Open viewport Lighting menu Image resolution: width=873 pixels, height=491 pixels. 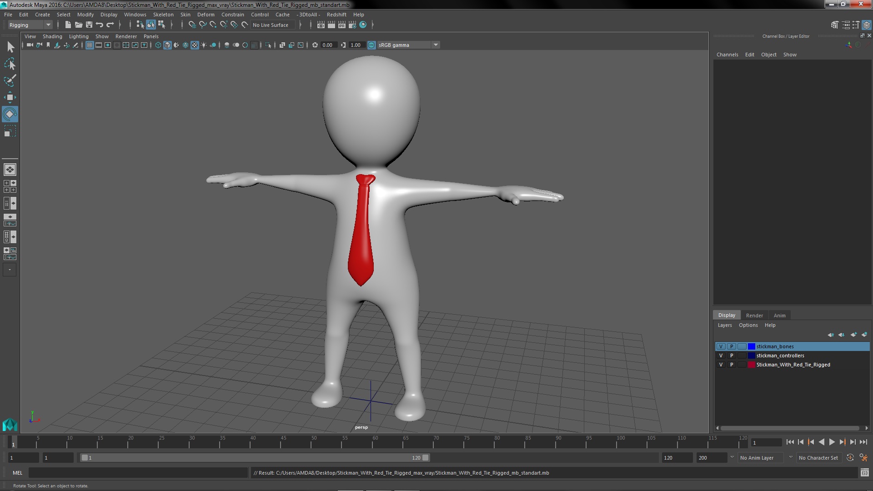[x=79, y=36]
